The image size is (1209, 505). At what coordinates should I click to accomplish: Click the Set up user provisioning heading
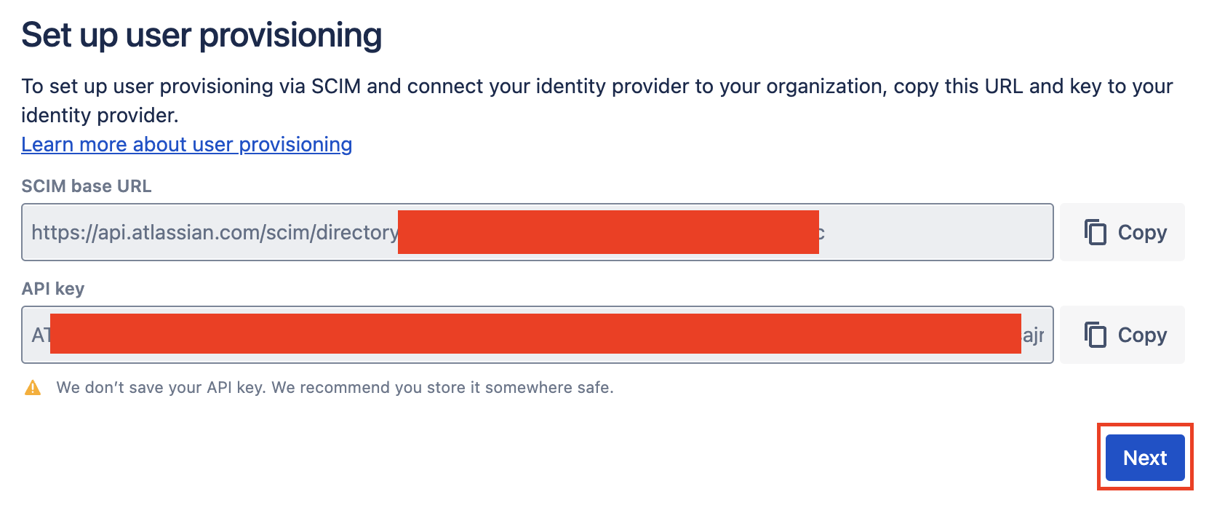click(x=201, y=33)
